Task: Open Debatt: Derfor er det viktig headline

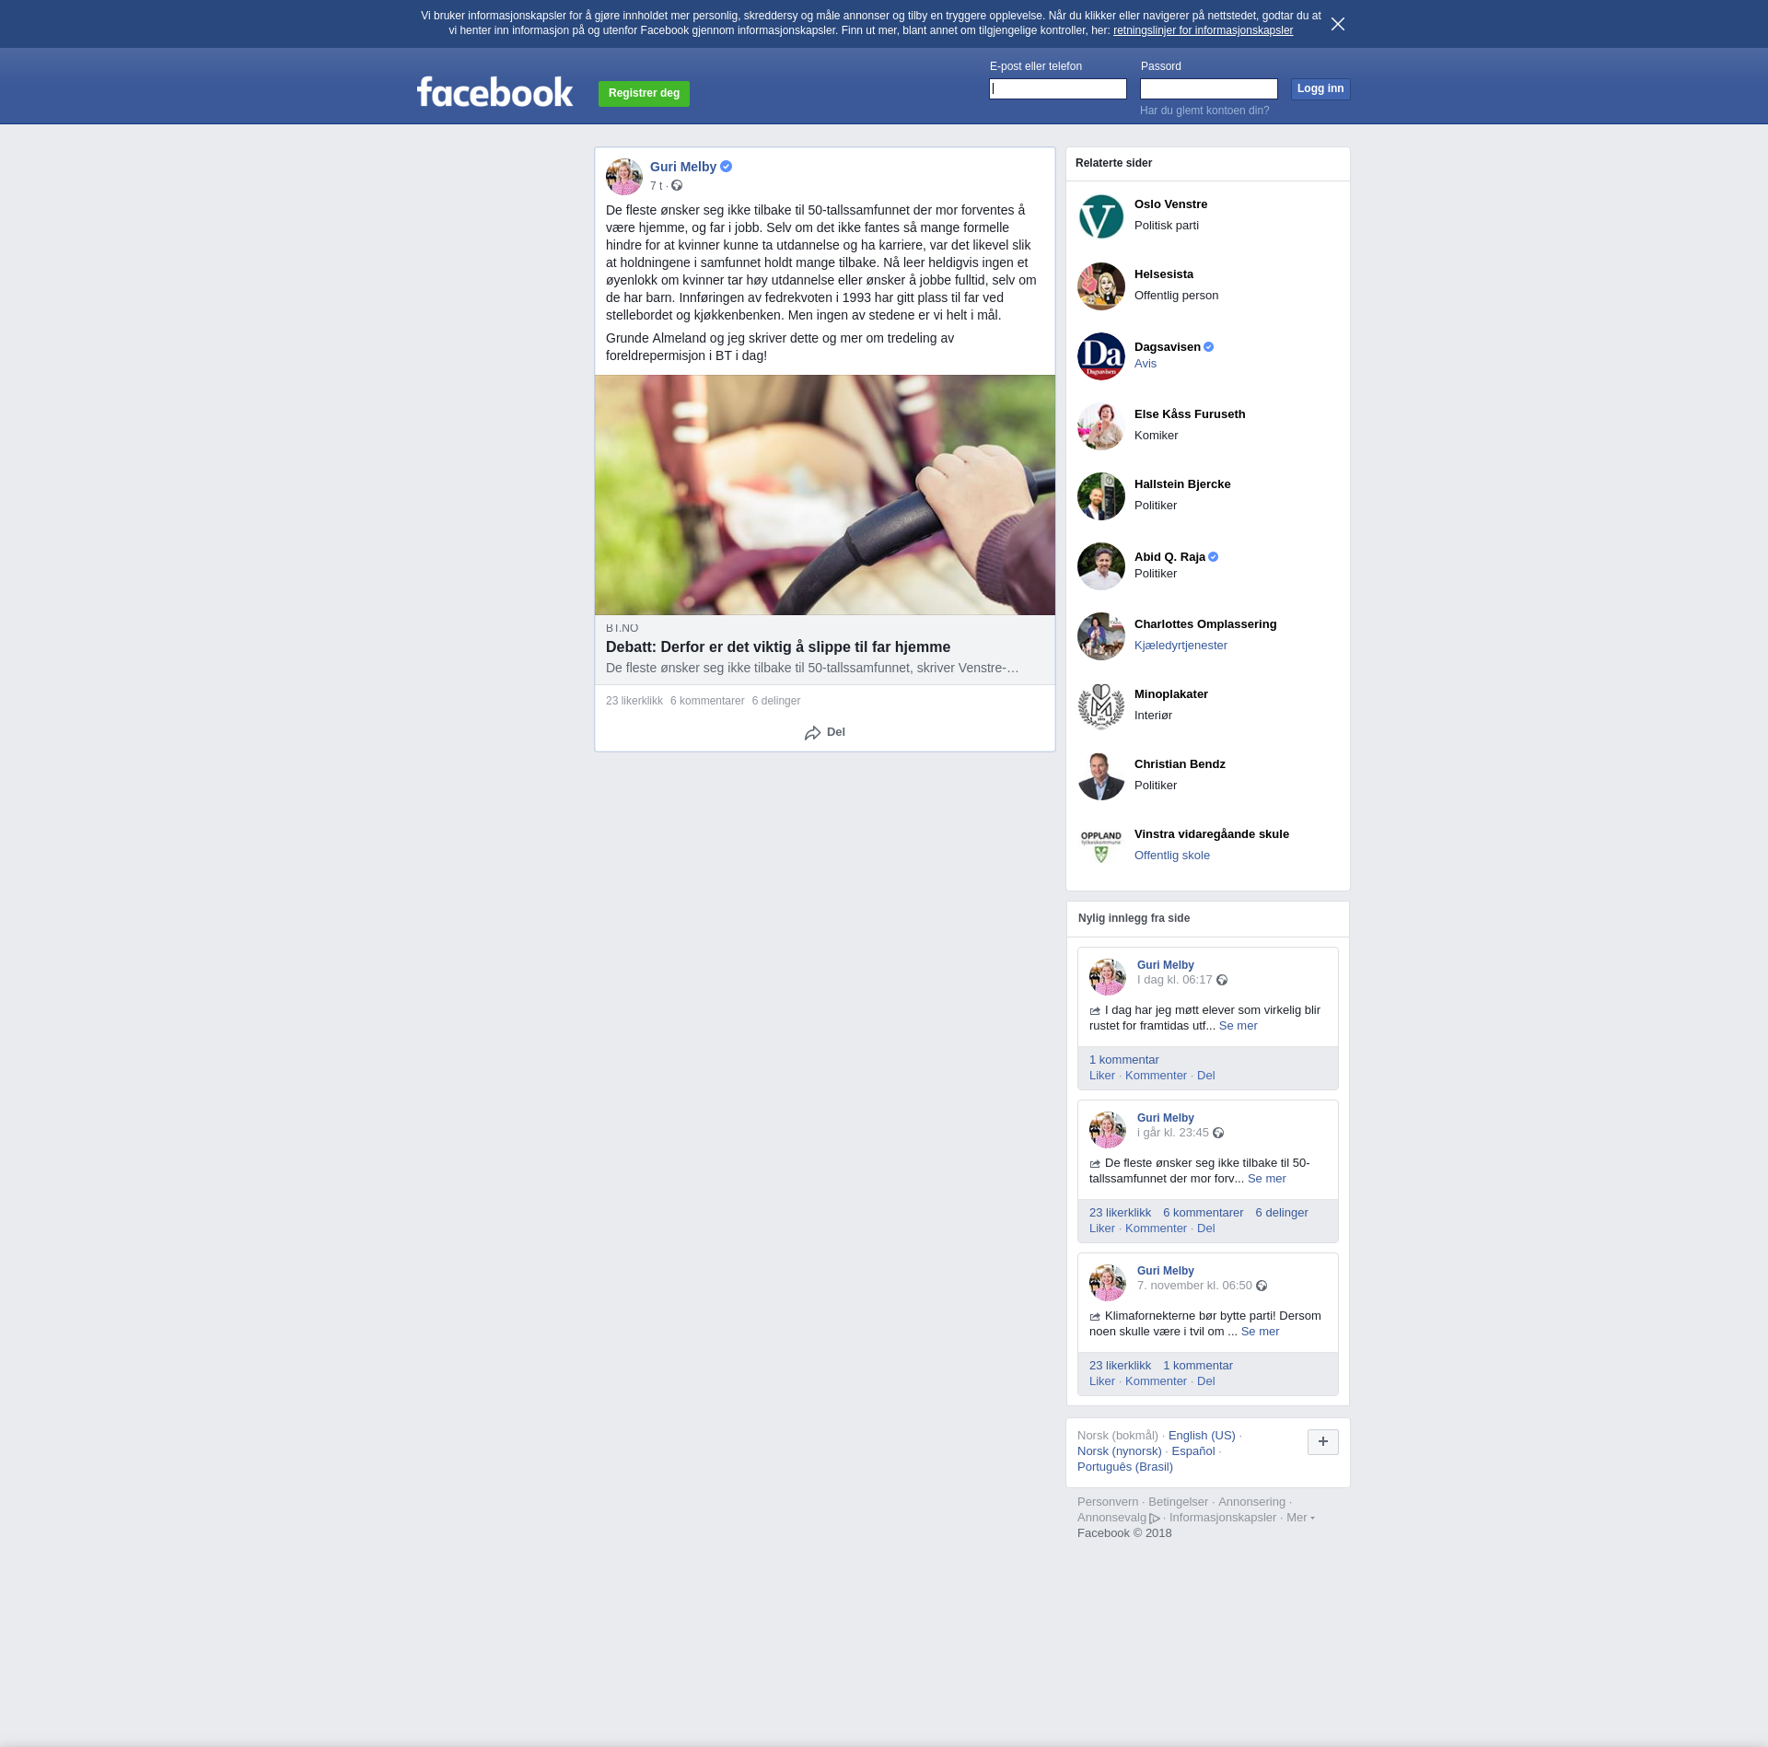Action: click(x=778, y=646)
